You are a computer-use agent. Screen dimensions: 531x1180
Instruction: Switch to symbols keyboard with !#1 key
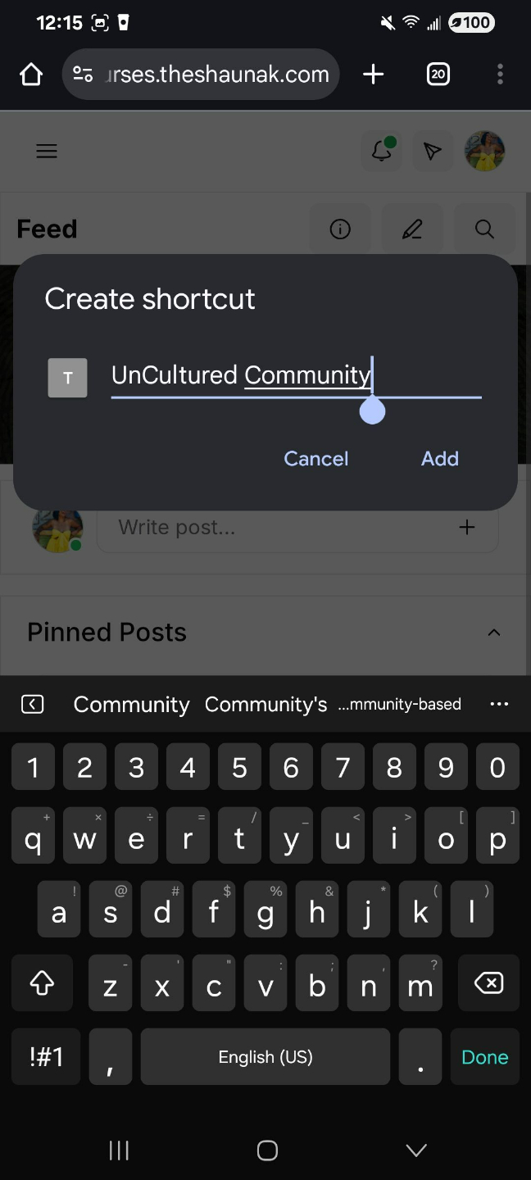tap(47, 1057)
